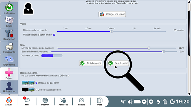Click the microphone sensitivity slider handle
The height and width of the screenshot is (107, 191).
pyautogui.click(x=163, y=52)
